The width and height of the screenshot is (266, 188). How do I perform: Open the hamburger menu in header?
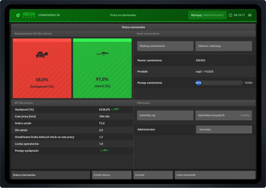click(x=250, y=15)
